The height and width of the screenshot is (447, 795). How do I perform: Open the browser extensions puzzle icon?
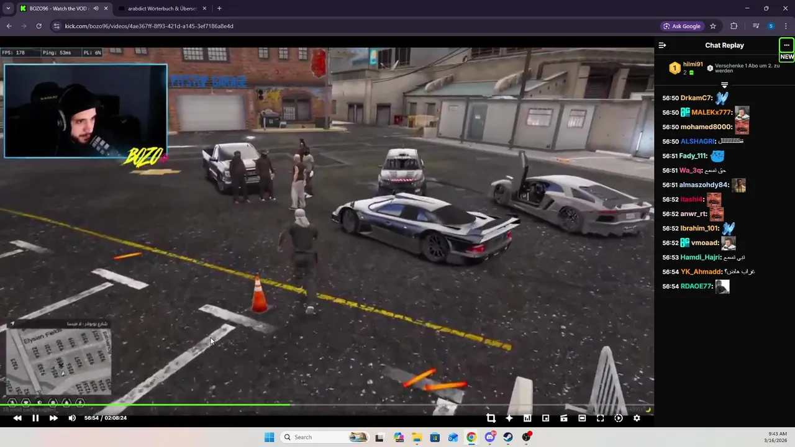(x=734, y=26)
